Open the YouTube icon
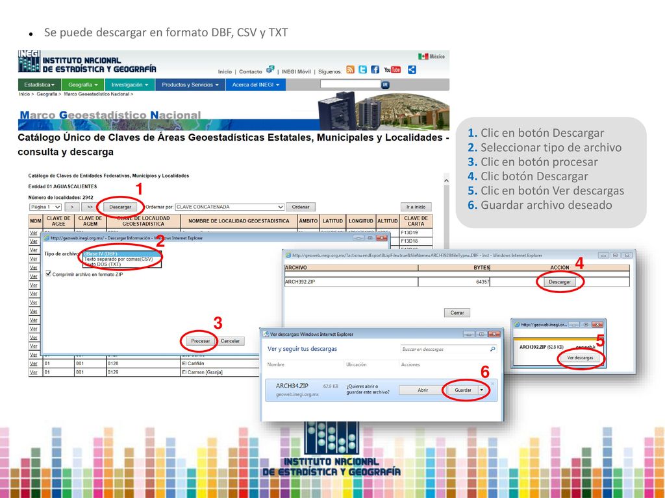 click(x=392, y=70)
